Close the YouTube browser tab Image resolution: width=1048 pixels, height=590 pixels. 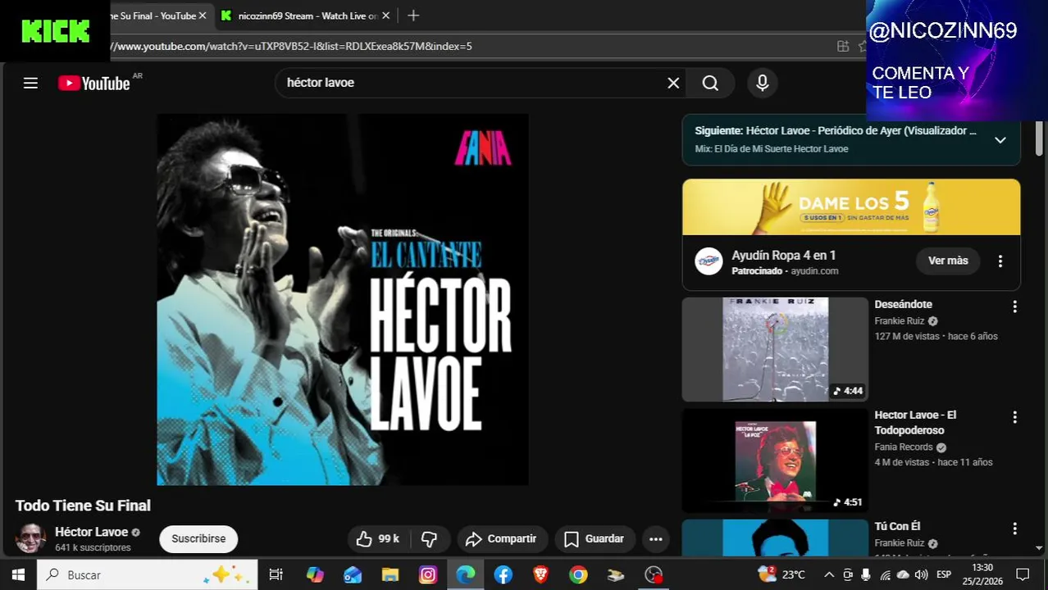pos(203,16)
